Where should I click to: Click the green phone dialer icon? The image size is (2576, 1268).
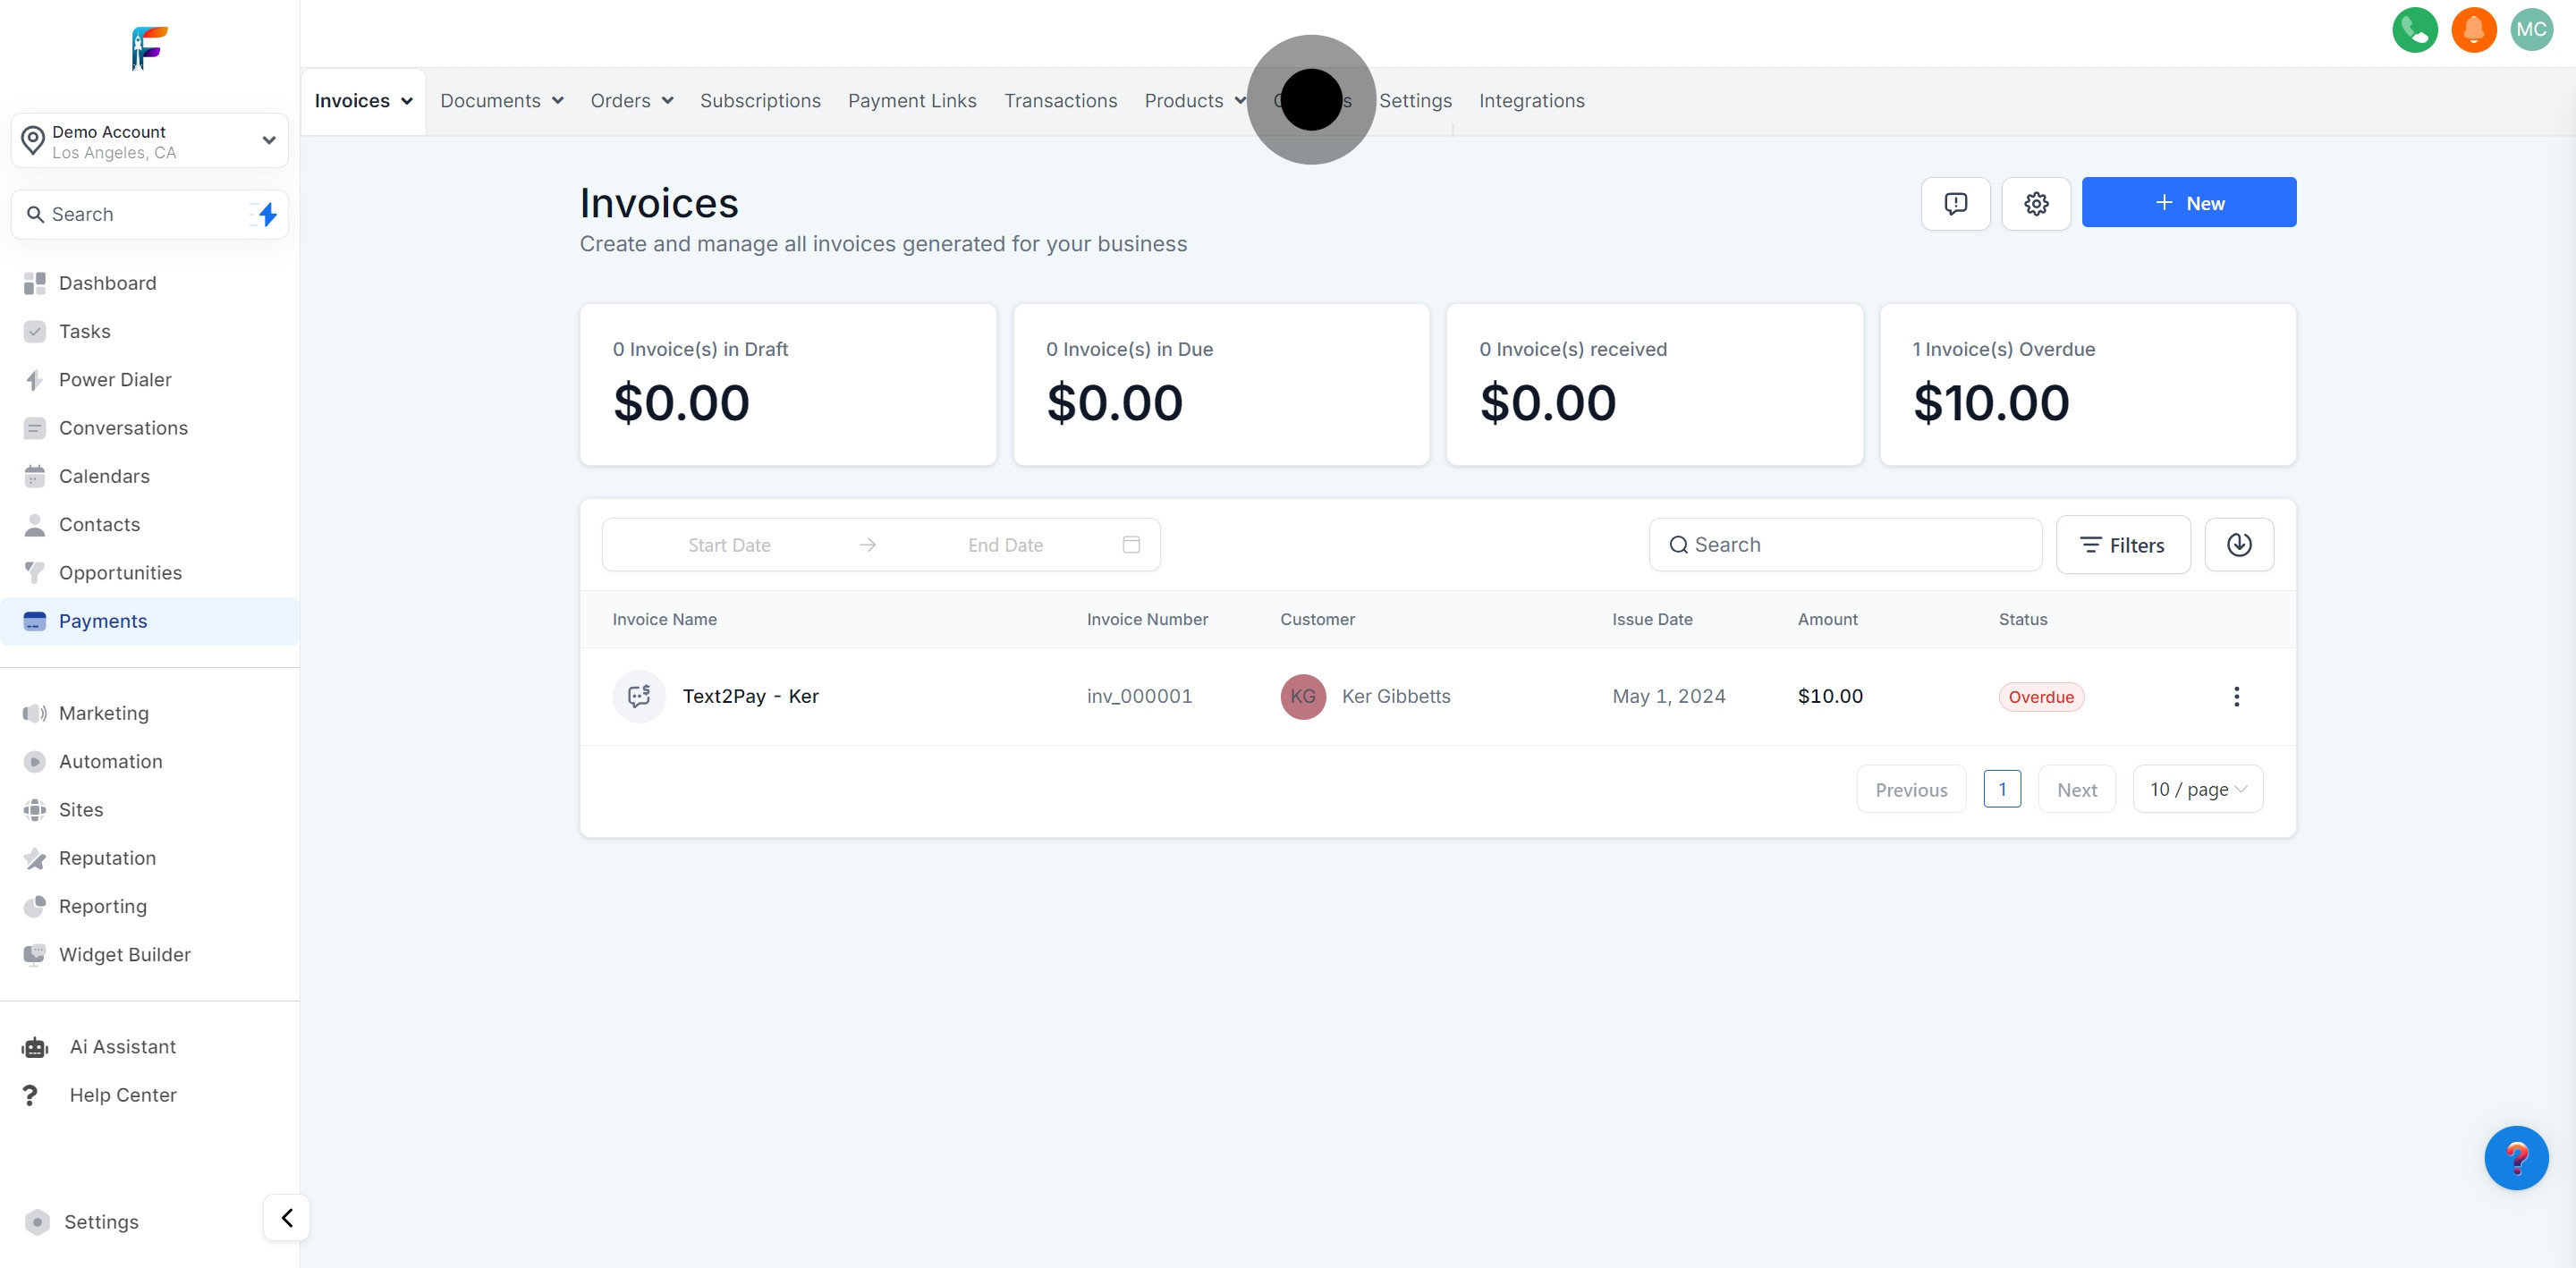pyautogui.click(x=2414, y=30)
